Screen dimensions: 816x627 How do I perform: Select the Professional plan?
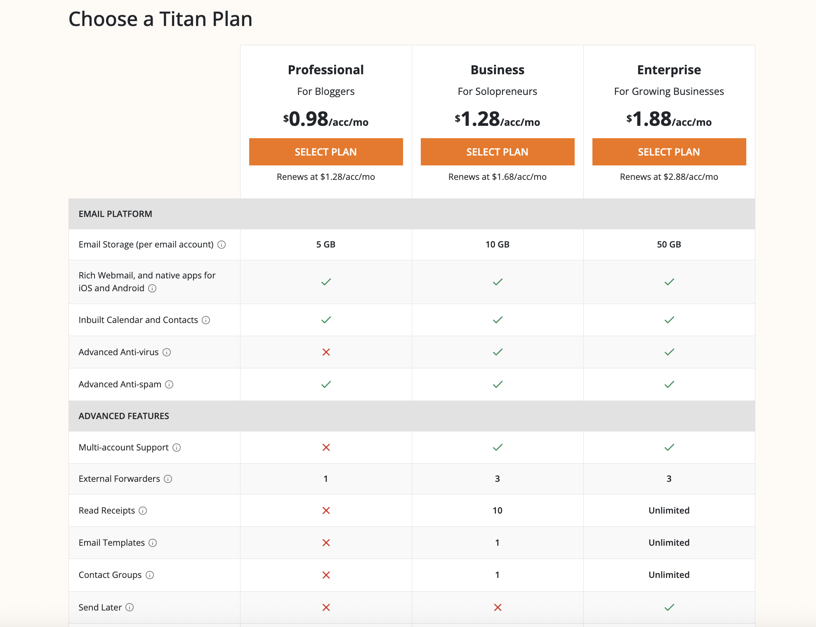pyautogui.click(x=326, y=152)
